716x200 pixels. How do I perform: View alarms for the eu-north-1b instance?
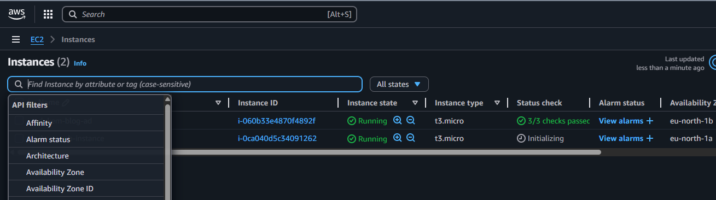[621, 121]
